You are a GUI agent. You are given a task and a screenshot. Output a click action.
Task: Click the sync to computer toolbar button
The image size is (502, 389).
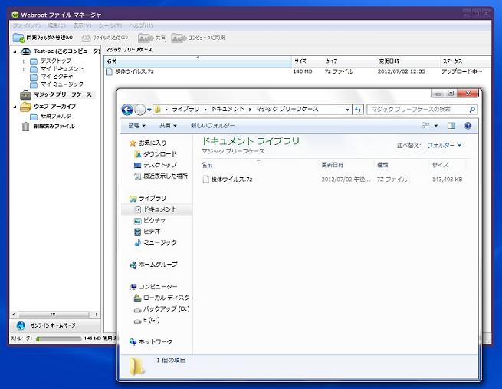coord(198,38)
